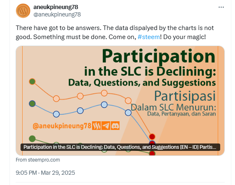Click the first green dot on the orange line
Image resolution: width=235 pixels, height=185 pixels.
32,81
